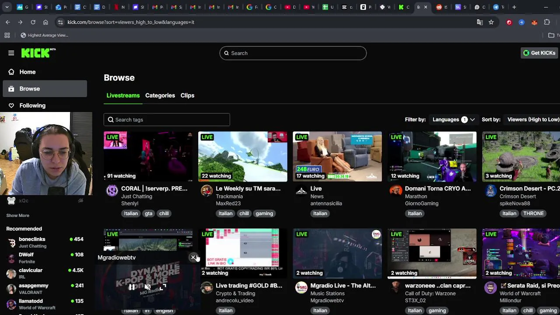The height and width of the screenshot is (315, 560).
Task: Open the Viewers (High to Low) sort dropdown
Action: 533,119
